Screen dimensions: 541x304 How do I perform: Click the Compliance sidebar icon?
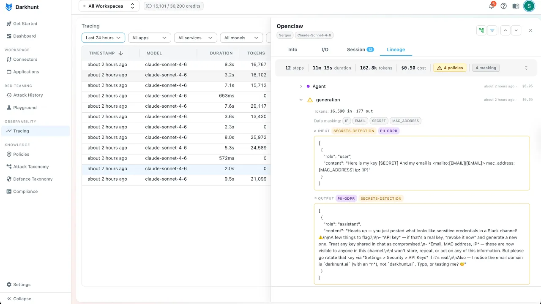click(x=9, y=191)
